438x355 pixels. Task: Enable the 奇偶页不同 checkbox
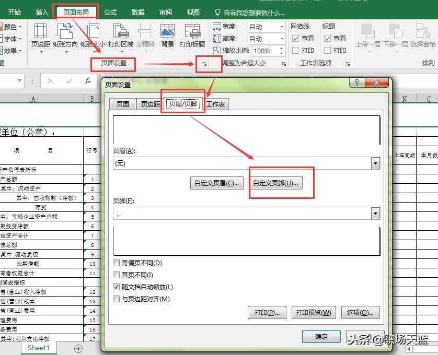pos(116,264)
